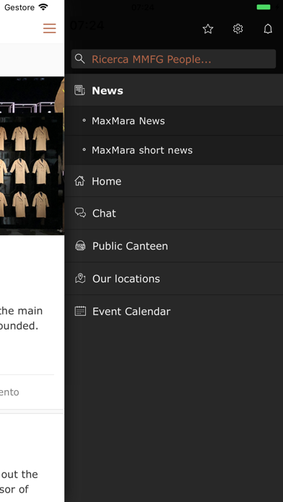
Task: Collapse the News menu section
Action: coord(174,90)
